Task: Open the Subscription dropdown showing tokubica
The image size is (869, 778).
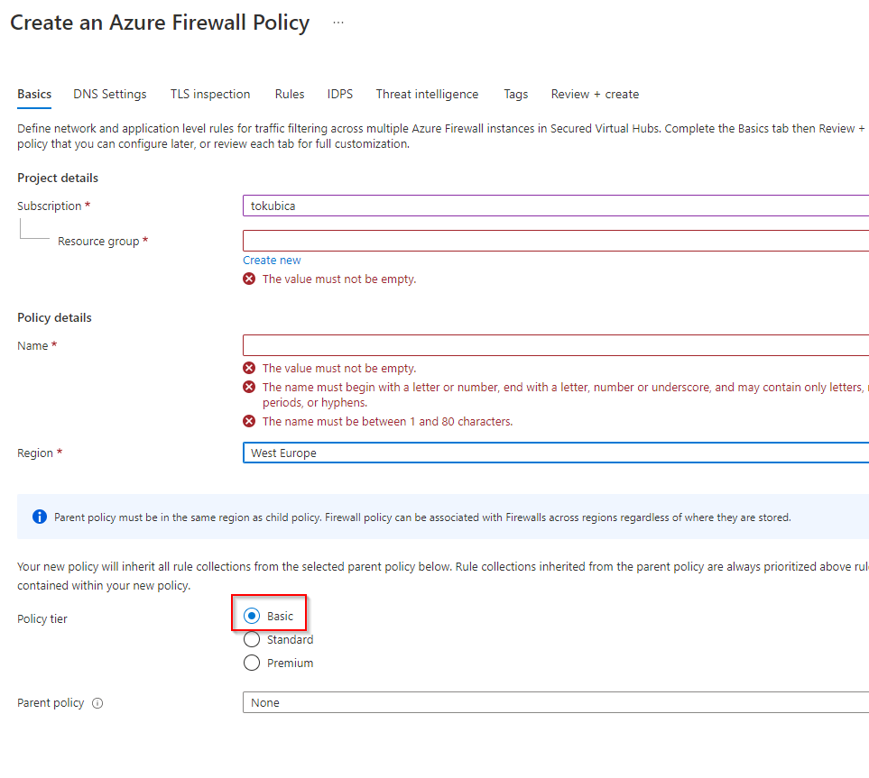Action: pos(555,206)
